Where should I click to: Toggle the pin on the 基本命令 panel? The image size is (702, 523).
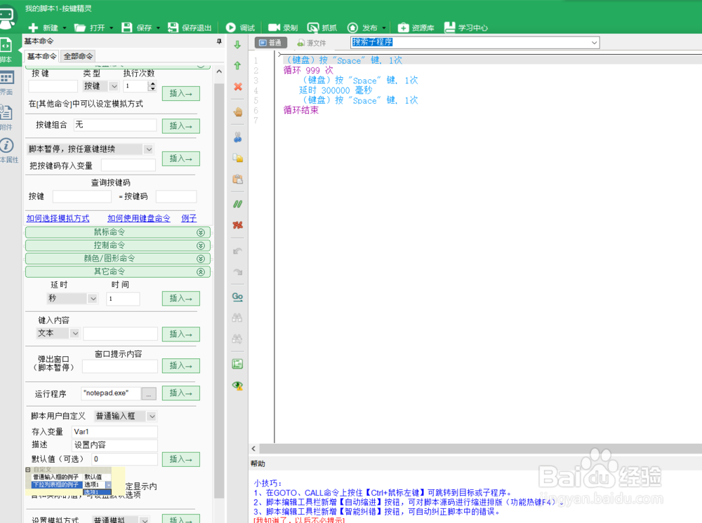click(x=218, y=41)
